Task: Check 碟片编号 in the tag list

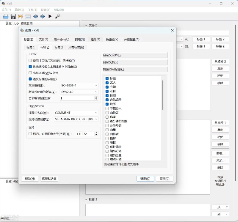Action: point(107,147)
